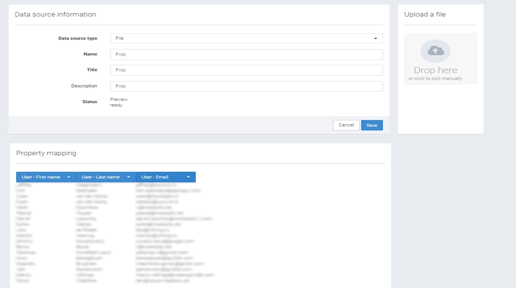
Task: Click the arrow icon beside User - Last name
Action: point(128,177)
